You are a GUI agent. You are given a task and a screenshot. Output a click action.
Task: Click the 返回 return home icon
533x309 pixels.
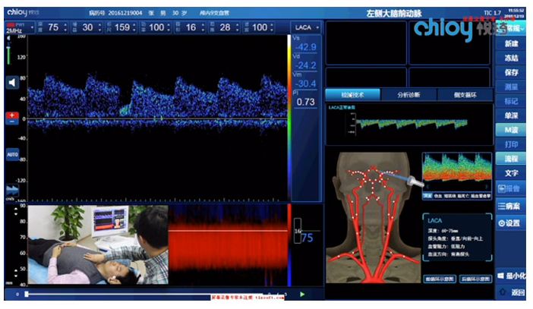point(509,292)
